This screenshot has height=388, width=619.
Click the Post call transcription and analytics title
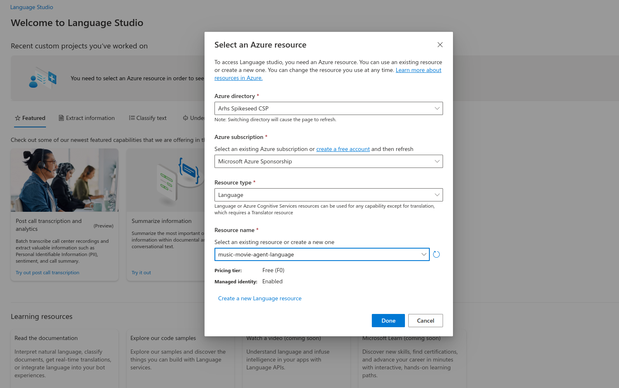tap(49, 225)
